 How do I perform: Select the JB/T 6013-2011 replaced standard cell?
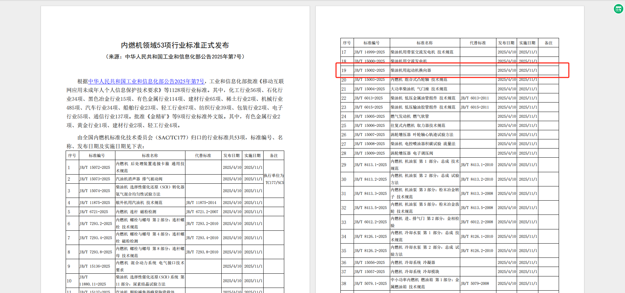(x=477, y=98)
